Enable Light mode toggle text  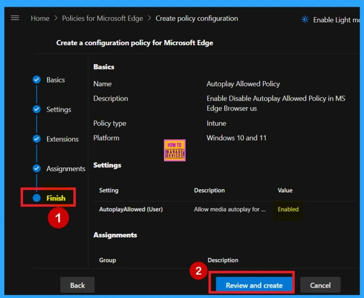click(x=336, y=20)
